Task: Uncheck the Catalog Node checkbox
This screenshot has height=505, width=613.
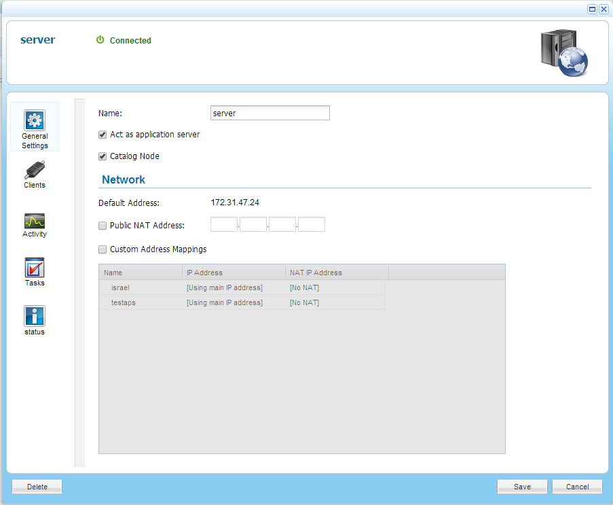Action: tap(103, 156)
